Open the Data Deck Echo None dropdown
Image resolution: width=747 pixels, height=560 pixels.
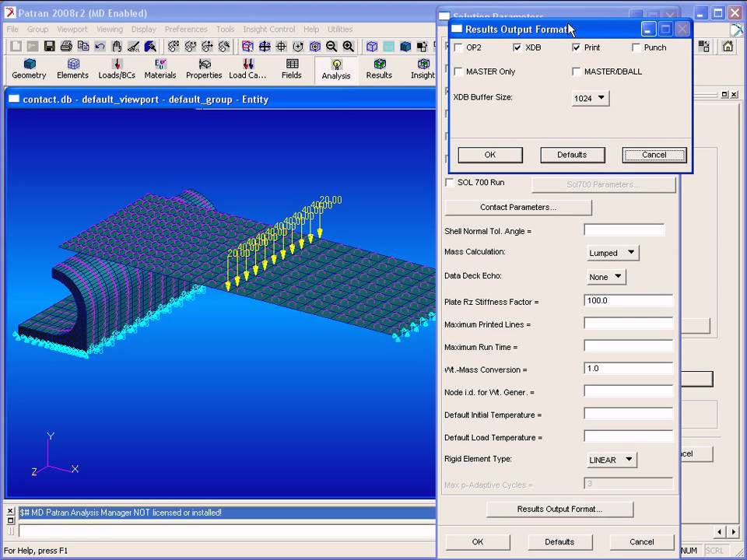[605, 277]
